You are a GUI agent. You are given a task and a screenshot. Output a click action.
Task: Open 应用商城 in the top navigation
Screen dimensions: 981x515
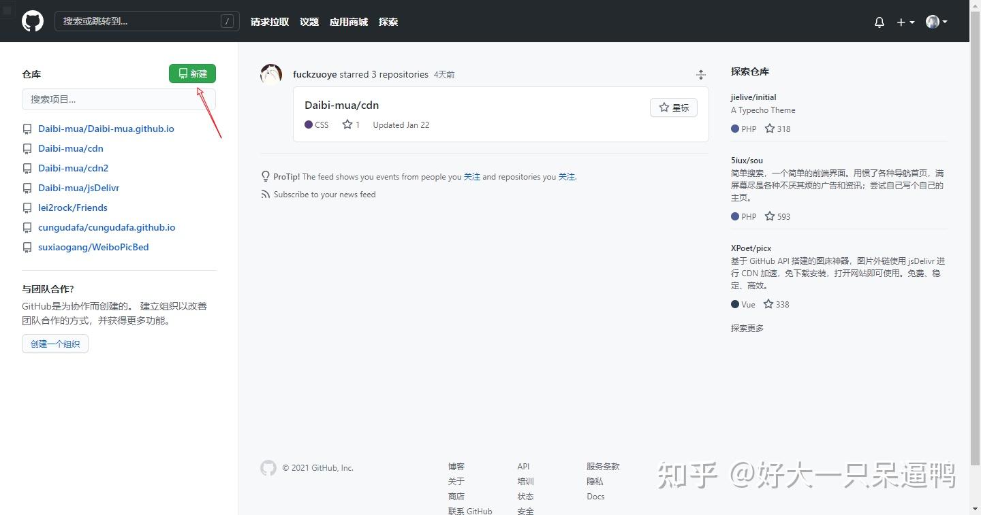349,22
